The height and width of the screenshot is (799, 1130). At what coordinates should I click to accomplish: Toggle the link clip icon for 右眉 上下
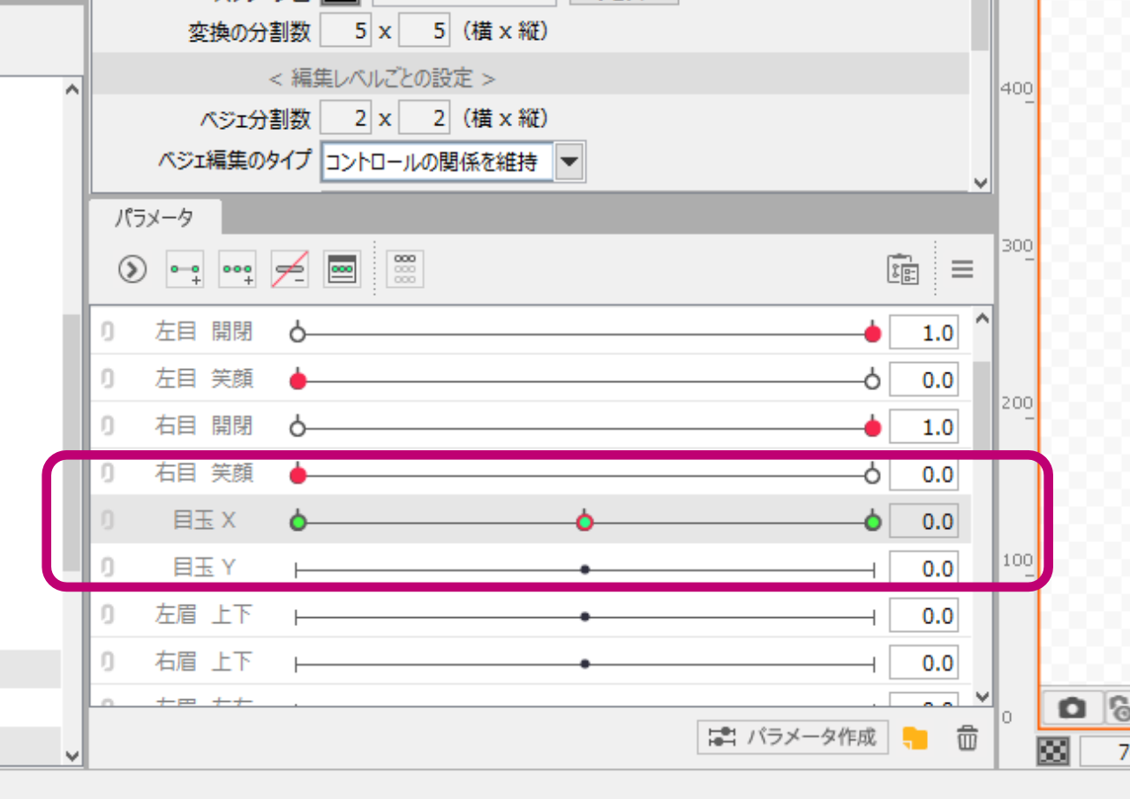point(107,663)
